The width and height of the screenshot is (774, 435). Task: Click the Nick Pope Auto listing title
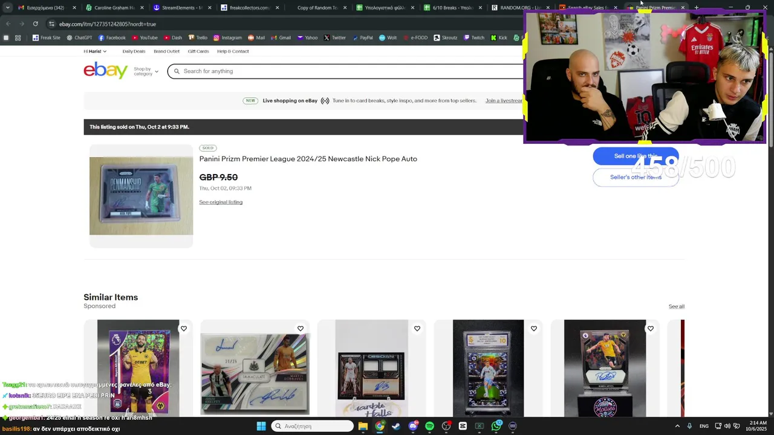308,159
